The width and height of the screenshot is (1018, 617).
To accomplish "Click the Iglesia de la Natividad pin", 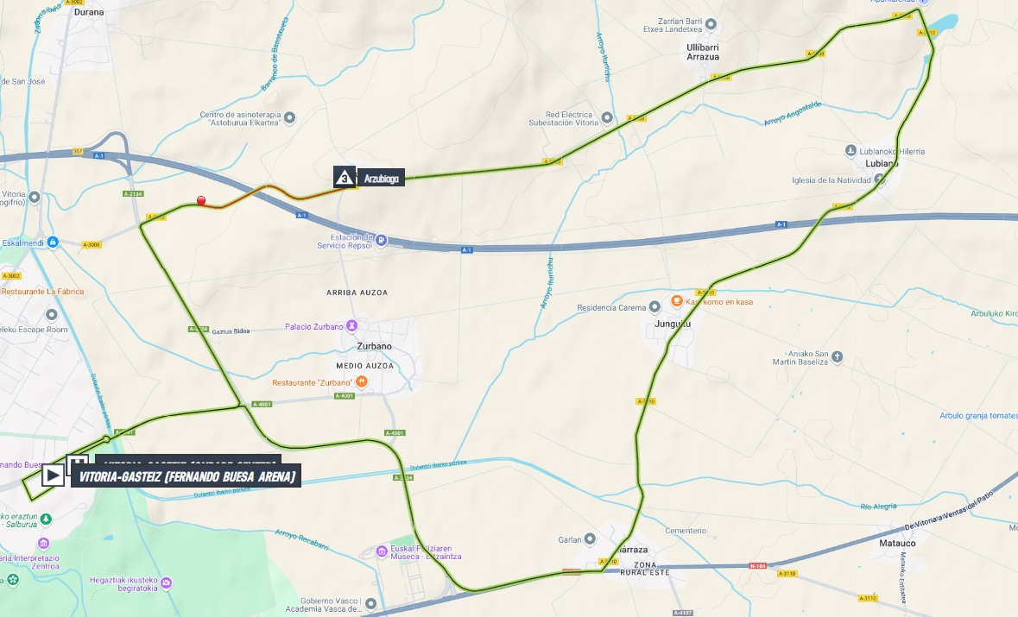I will (x=879, y=179).
